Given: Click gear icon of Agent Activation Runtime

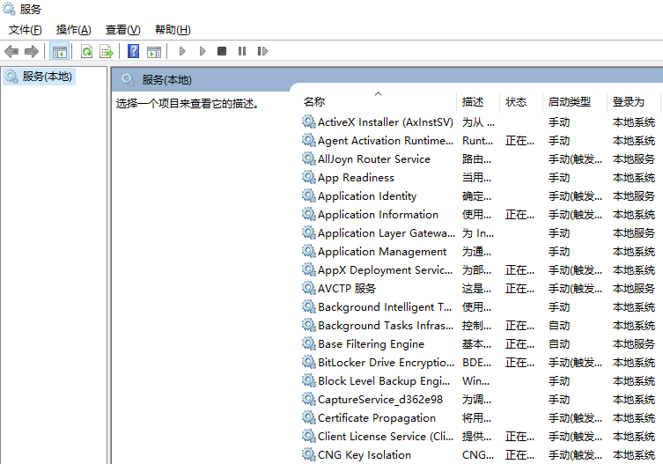Looking at the screenshot, I should [309, 140].
